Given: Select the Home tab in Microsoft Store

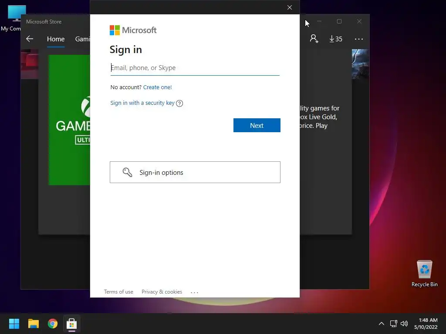Looking at the screenshot, I should (56, 39).
